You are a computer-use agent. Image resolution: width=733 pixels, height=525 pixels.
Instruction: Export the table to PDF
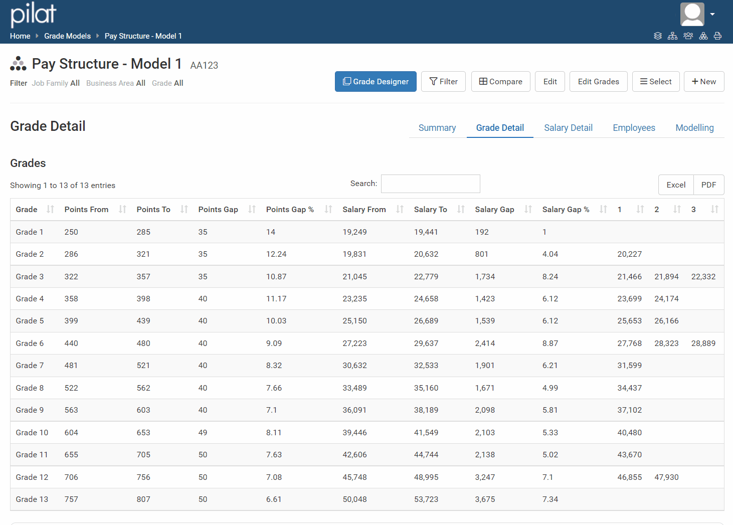[x=708, y=185]
